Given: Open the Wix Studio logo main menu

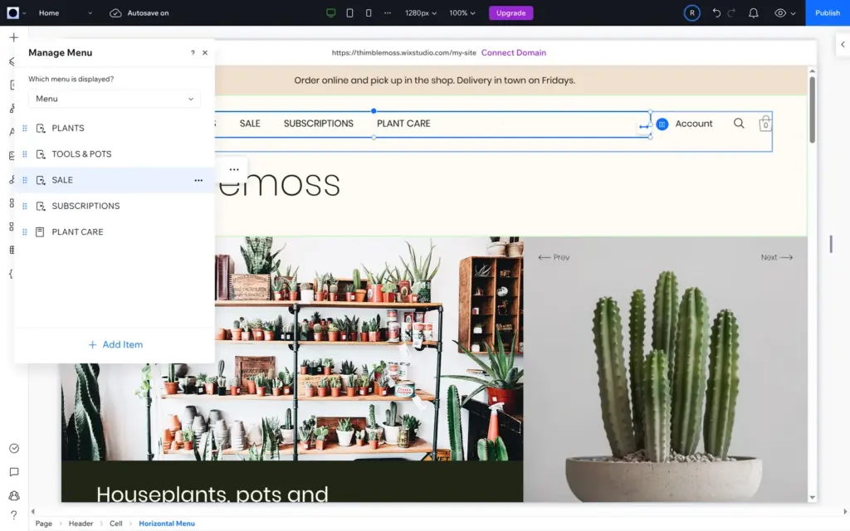Looking at the screenshot, I should pos(13,13).
